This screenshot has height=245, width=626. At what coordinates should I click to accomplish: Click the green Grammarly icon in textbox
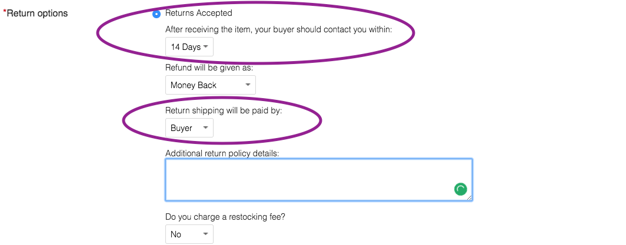(x=460, y=189)
